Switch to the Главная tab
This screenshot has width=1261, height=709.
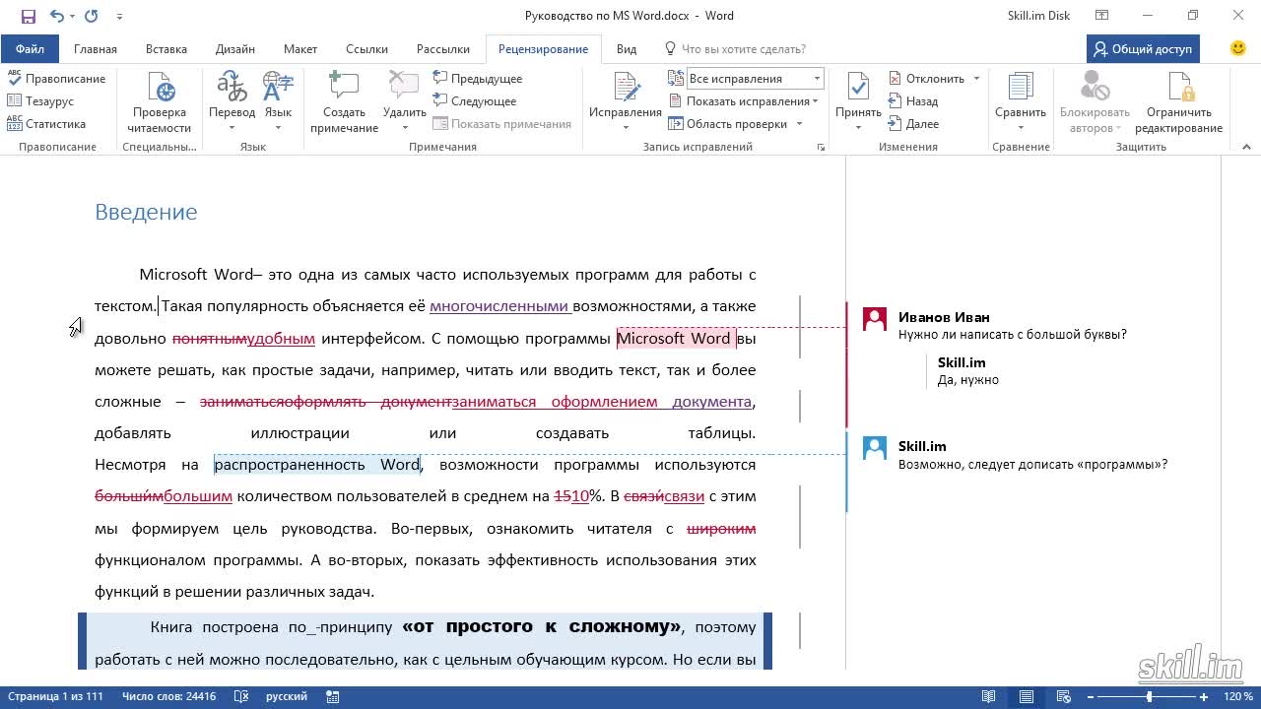[96, 49]
